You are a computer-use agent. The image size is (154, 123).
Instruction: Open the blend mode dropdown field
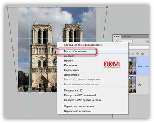pyautogui.click(x=139, y=47)
